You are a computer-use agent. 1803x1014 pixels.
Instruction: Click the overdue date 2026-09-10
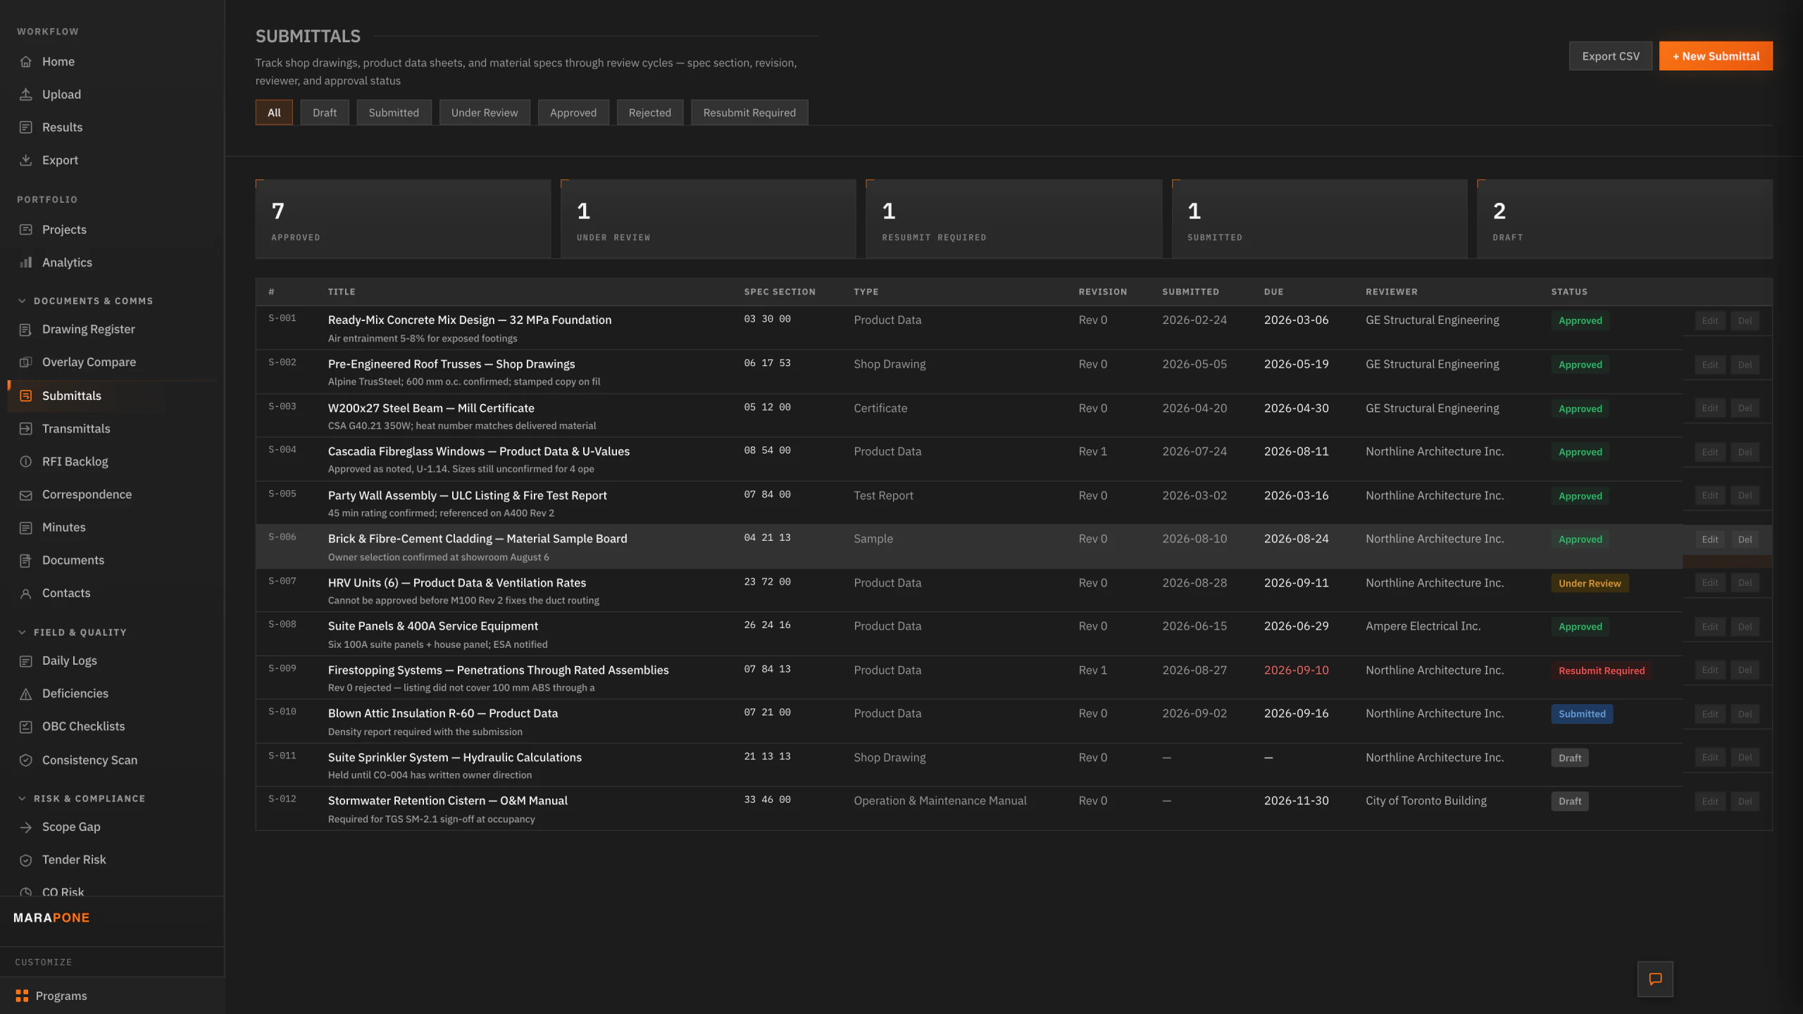[x=1297, y=670]
